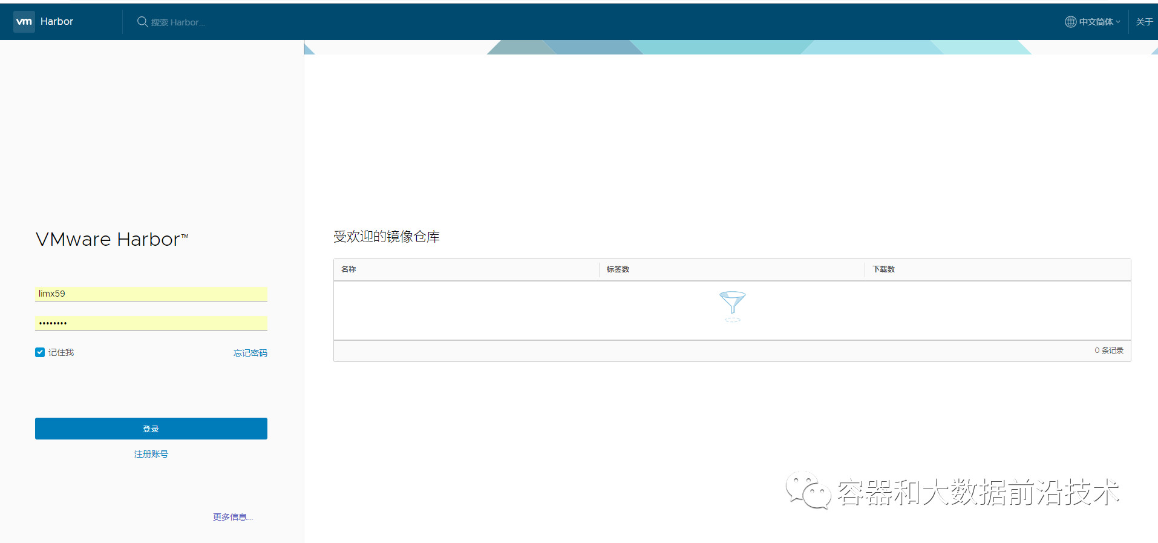Click the 0 条记录 record count text
The width and height of the screenshot is (1158, 543).
1109,350
